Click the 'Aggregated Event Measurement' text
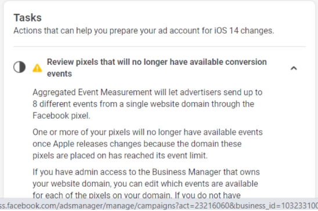Screen dimensions: 318x211 tap(92, 92)
